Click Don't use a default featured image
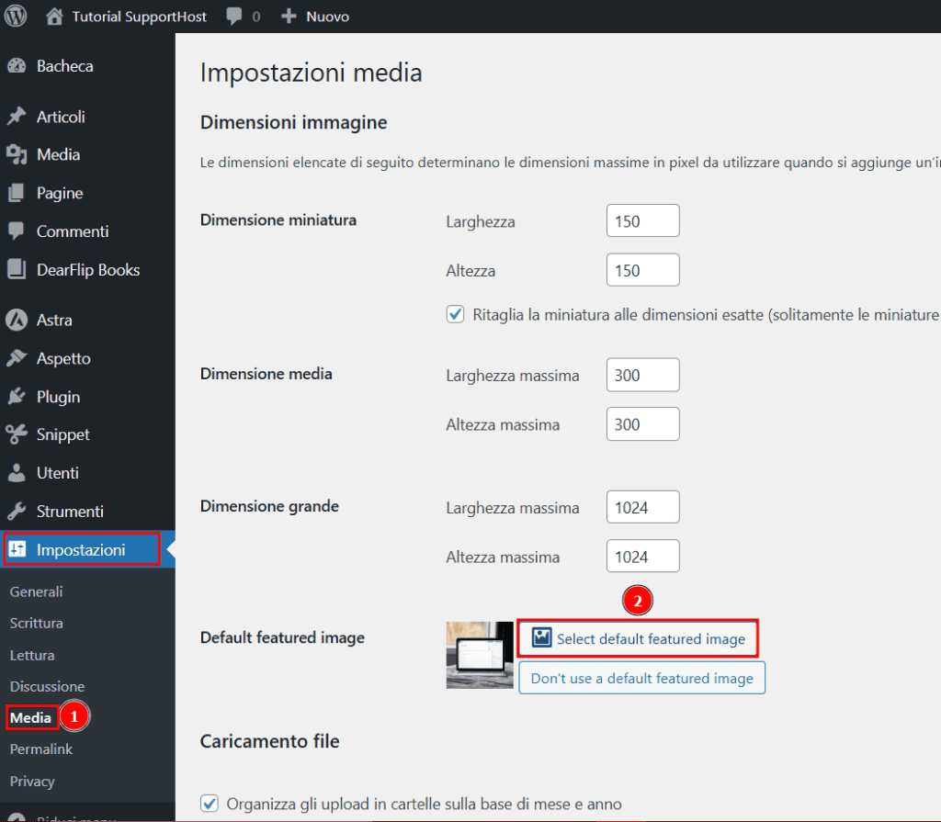Screen dimensions: 941x822 (x=641, y=678)
